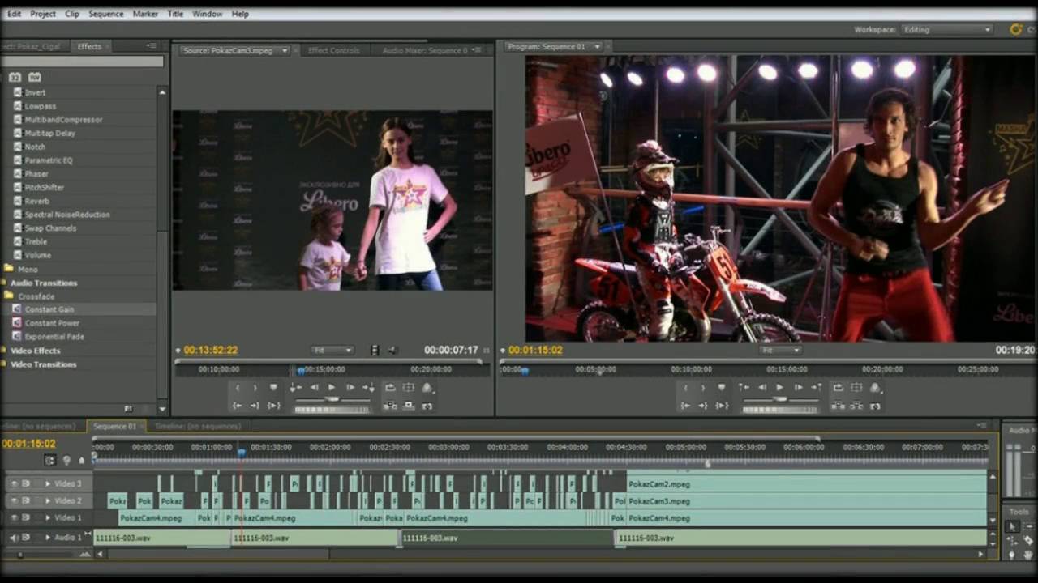The image size is (1038, 583).
Task: Click Loop button in the Program monitor
Action: click(839, 388)
